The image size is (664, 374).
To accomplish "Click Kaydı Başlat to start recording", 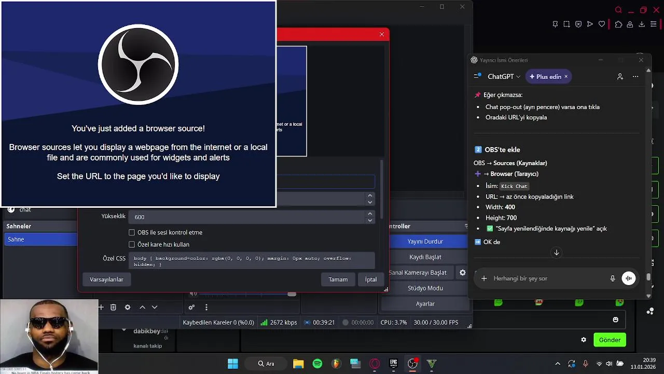I will coord(425,257).
